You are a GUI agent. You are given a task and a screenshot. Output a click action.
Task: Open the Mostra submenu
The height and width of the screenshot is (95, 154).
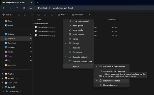coord(78,66)
